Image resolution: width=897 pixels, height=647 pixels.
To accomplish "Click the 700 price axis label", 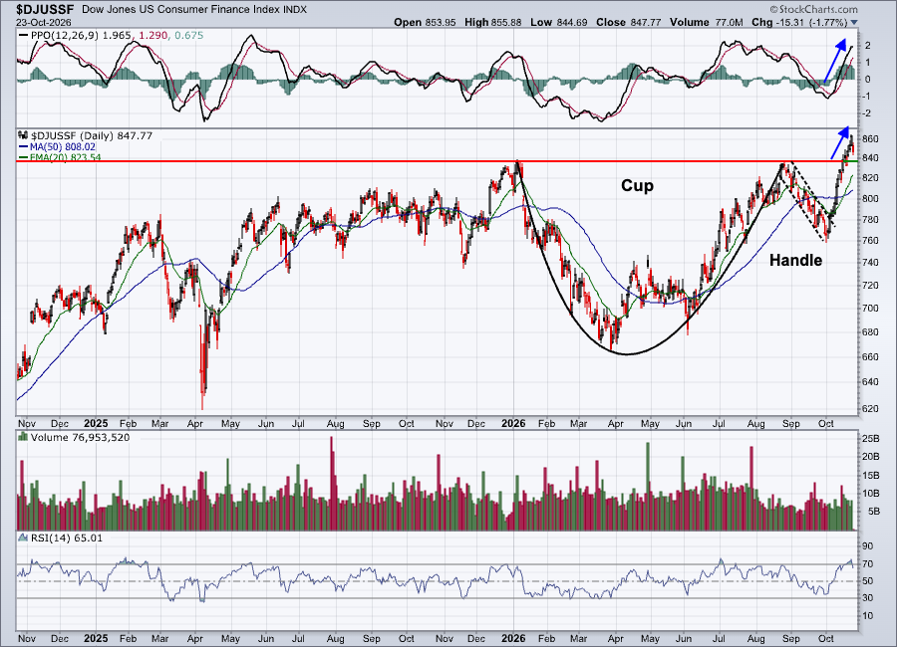I will (871, 308).
